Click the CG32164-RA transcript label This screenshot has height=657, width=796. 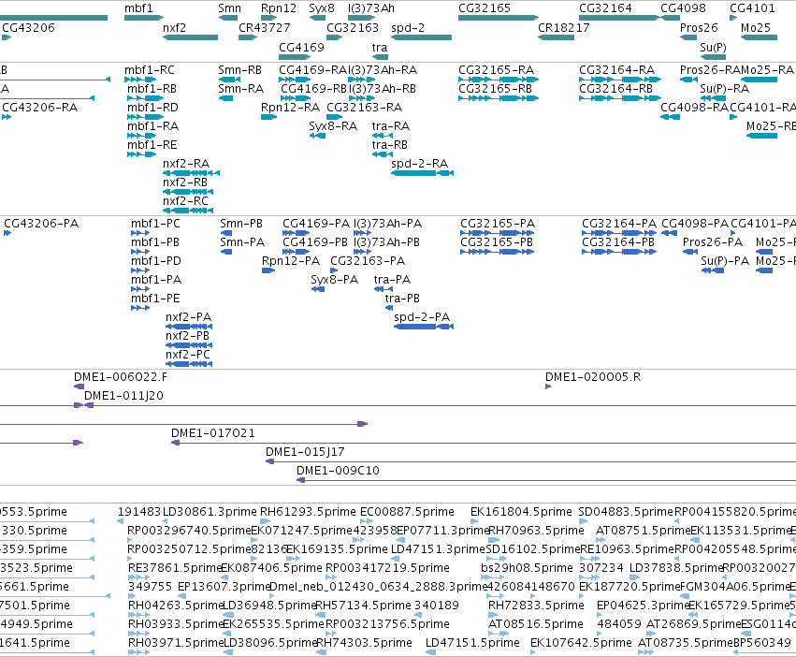pyautogui.click(x=616, y=69)
